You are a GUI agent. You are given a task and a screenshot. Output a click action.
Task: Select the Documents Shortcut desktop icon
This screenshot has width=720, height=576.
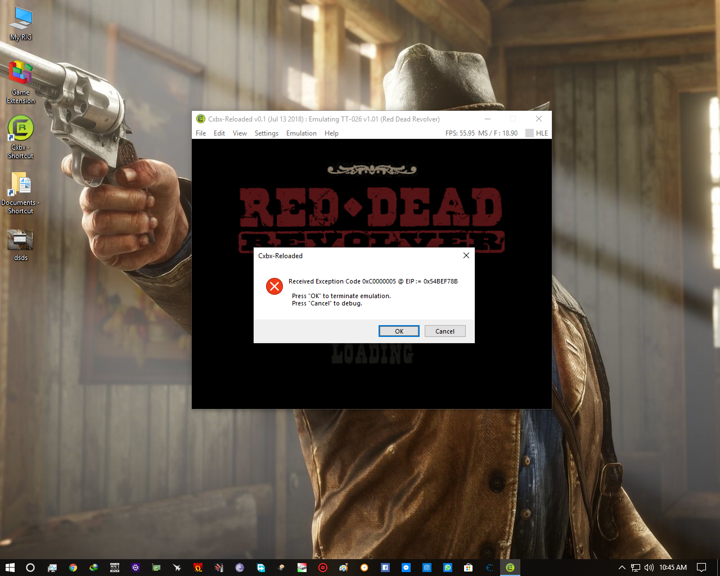21,192
